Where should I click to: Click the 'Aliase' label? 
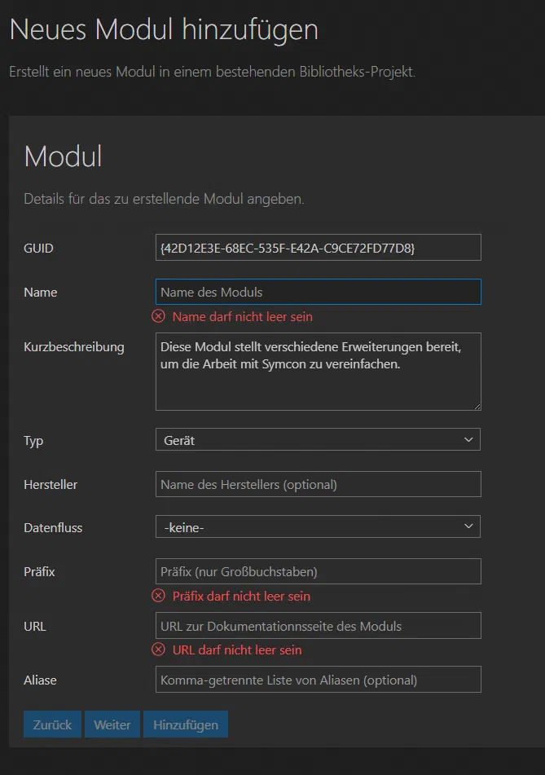40,680
